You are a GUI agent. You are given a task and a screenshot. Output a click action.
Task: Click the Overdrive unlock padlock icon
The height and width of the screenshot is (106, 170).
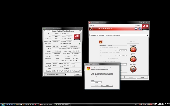[101, 42]
